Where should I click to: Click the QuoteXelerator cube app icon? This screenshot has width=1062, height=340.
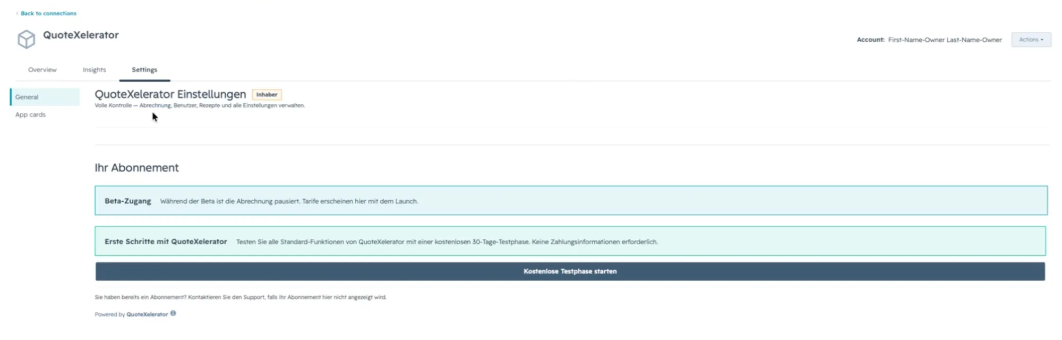(x=26, y=39)
